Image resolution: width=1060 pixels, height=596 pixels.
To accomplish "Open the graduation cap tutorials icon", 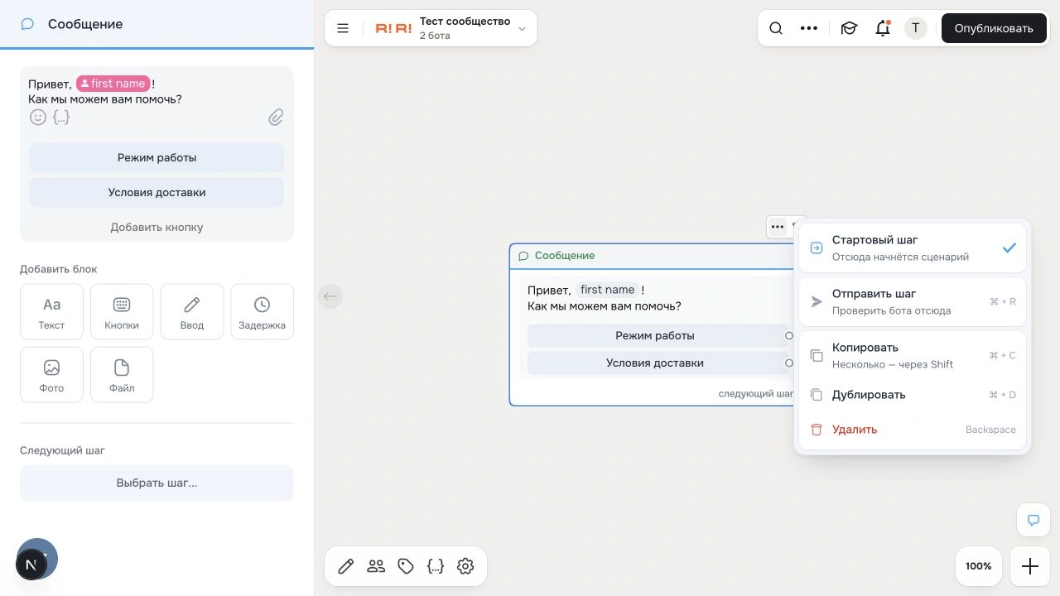I will [849, 28].
